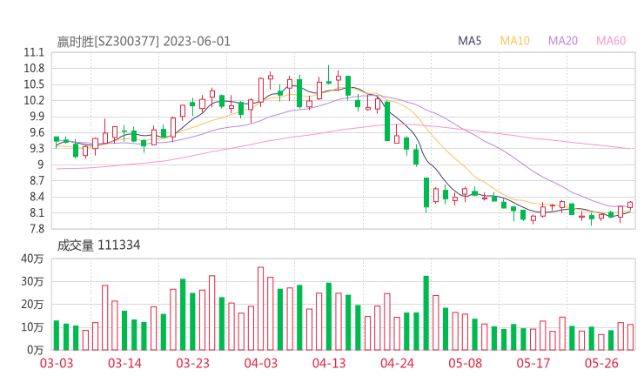Click the 05-08 date axis label

tap(465, 363)
